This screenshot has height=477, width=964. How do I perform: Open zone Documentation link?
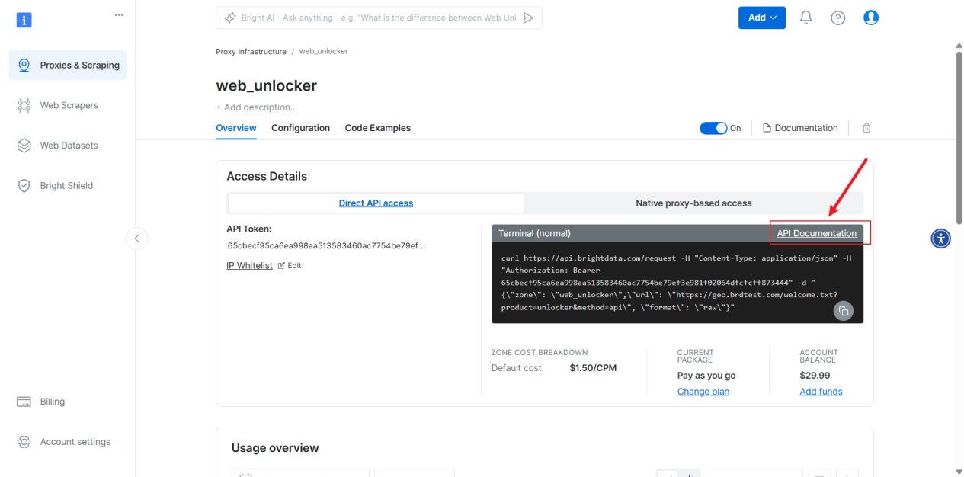(x=800, y=128)
